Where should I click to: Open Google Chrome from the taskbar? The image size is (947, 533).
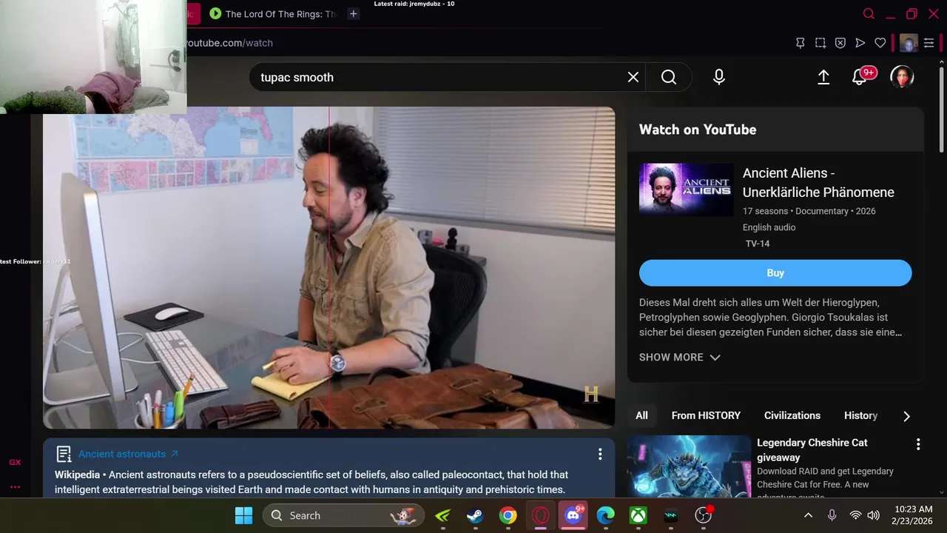click(508, 515)
